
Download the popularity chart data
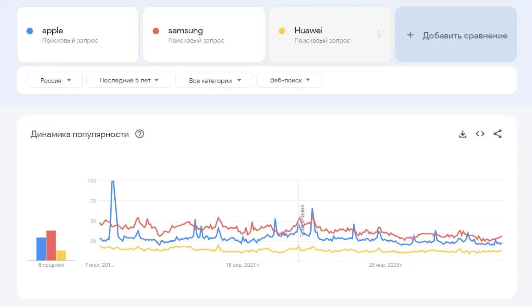point(463,134)
